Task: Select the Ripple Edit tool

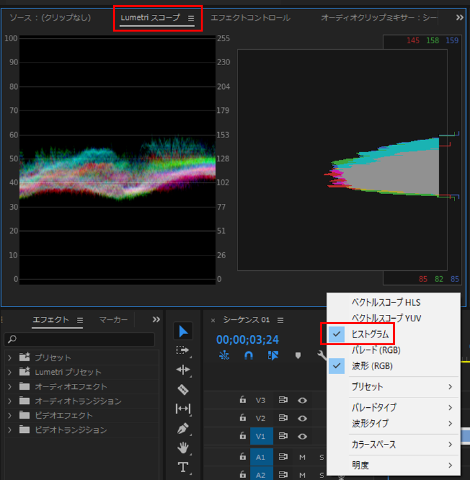Action: click(x=183, y=370)
